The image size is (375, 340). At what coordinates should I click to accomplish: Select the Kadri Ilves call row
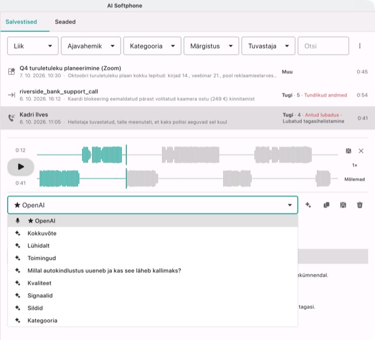(x=187, y=118)
